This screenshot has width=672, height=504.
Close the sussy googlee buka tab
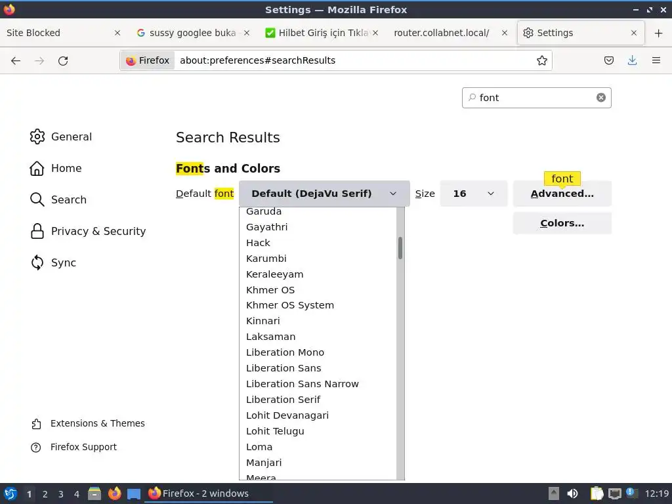(247, 33)
